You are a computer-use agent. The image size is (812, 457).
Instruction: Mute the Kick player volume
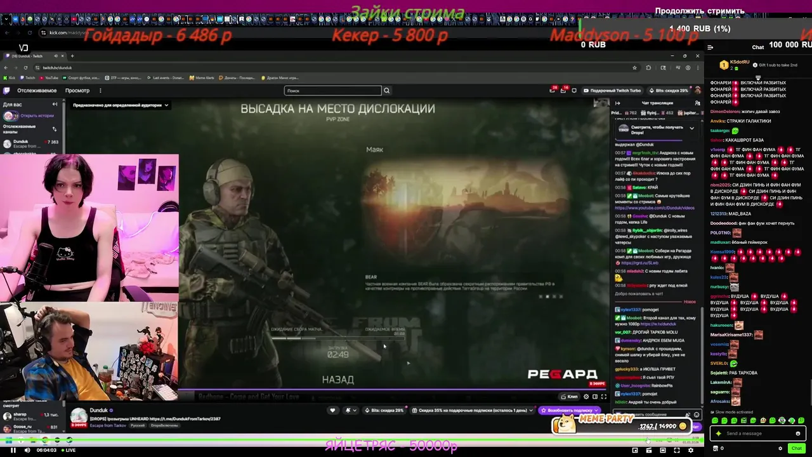[27, 450]
